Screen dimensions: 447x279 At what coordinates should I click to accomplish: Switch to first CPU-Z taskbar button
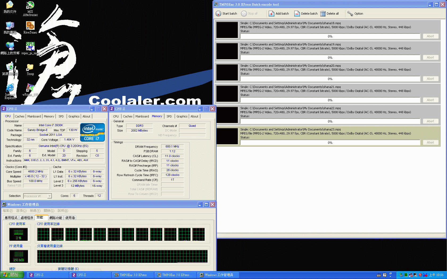point(48,275)
